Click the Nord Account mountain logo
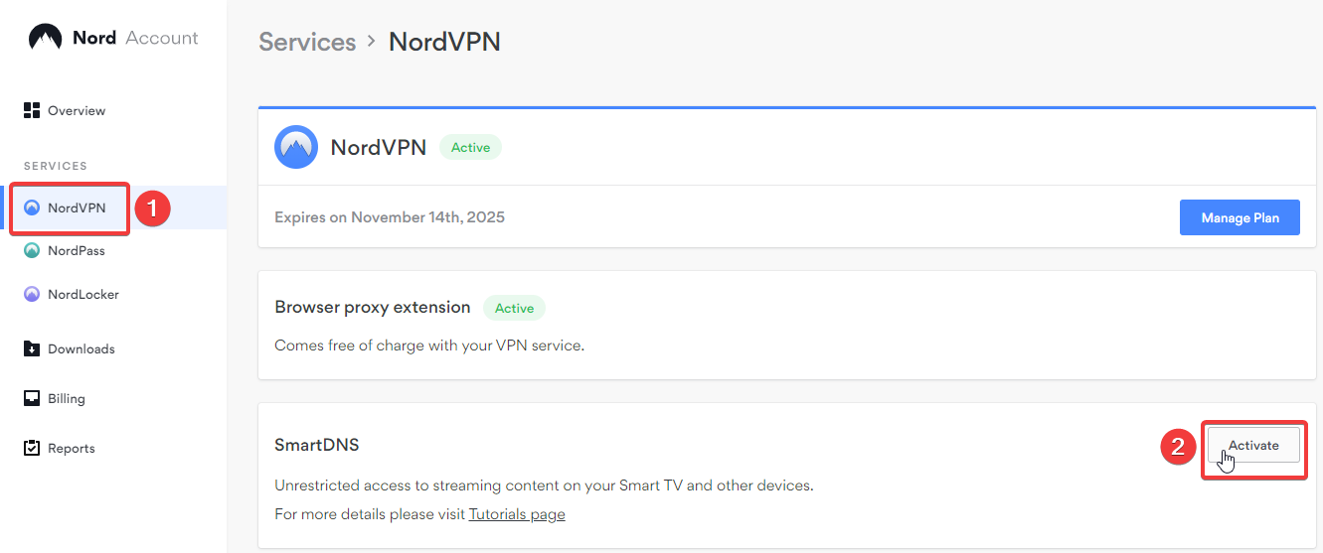1323x553 pixels. pyautogui.click(x=46, y=38)
